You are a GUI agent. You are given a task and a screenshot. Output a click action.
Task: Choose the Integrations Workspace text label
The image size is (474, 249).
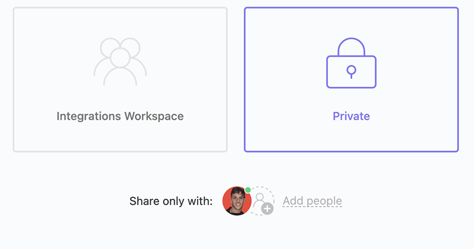click(120, 117)
